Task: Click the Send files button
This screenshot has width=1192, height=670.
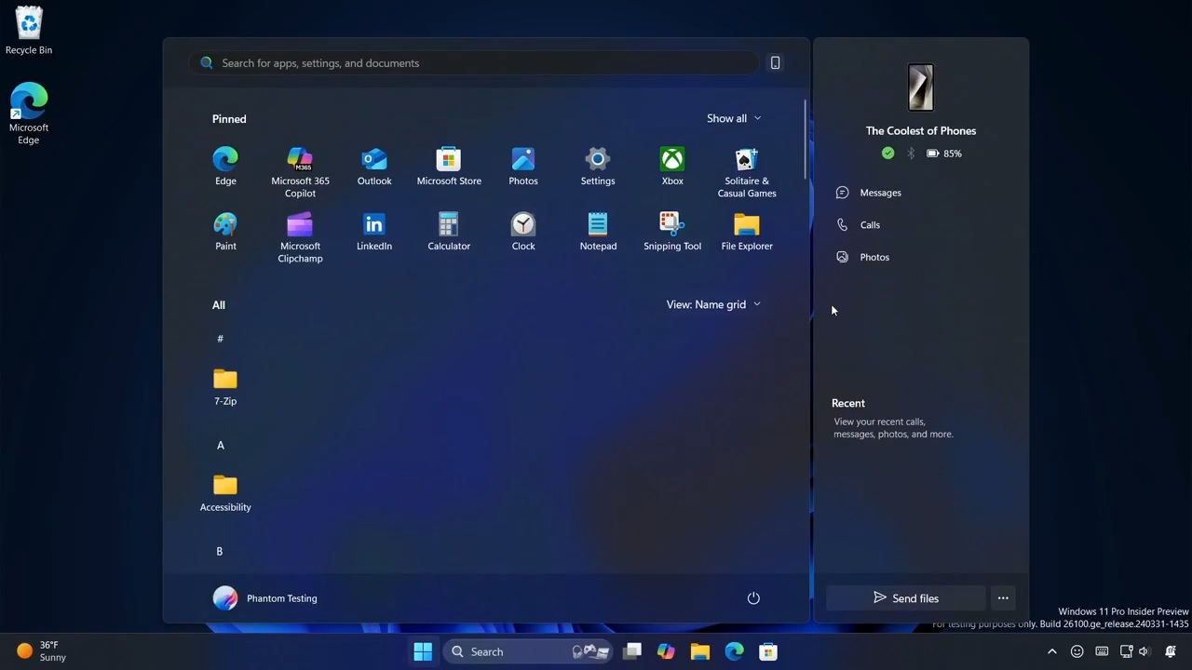Action: (x=906, y=598)
